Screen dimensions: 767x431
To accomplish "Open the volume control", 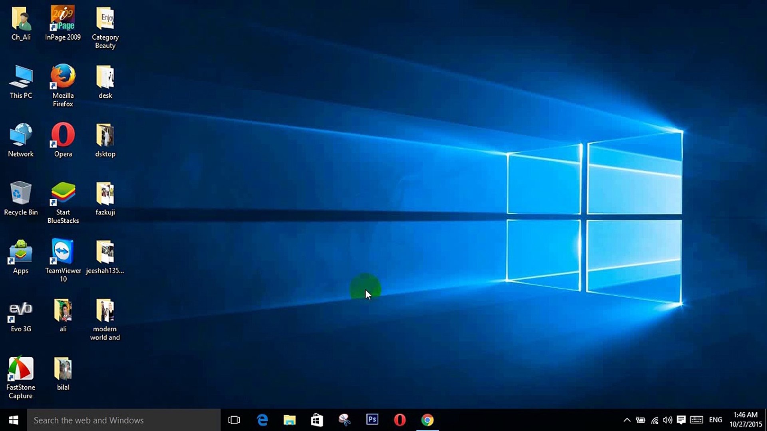I will click(667, 420).
